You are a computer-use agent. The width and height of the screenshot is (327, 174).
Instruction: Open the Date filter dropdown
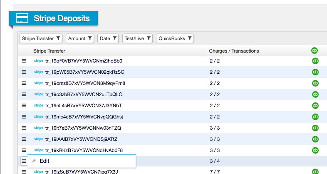click(108, 39)
